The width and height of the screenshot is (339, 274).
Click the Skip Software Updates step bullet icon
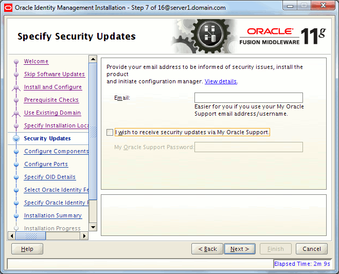point(16,75)
